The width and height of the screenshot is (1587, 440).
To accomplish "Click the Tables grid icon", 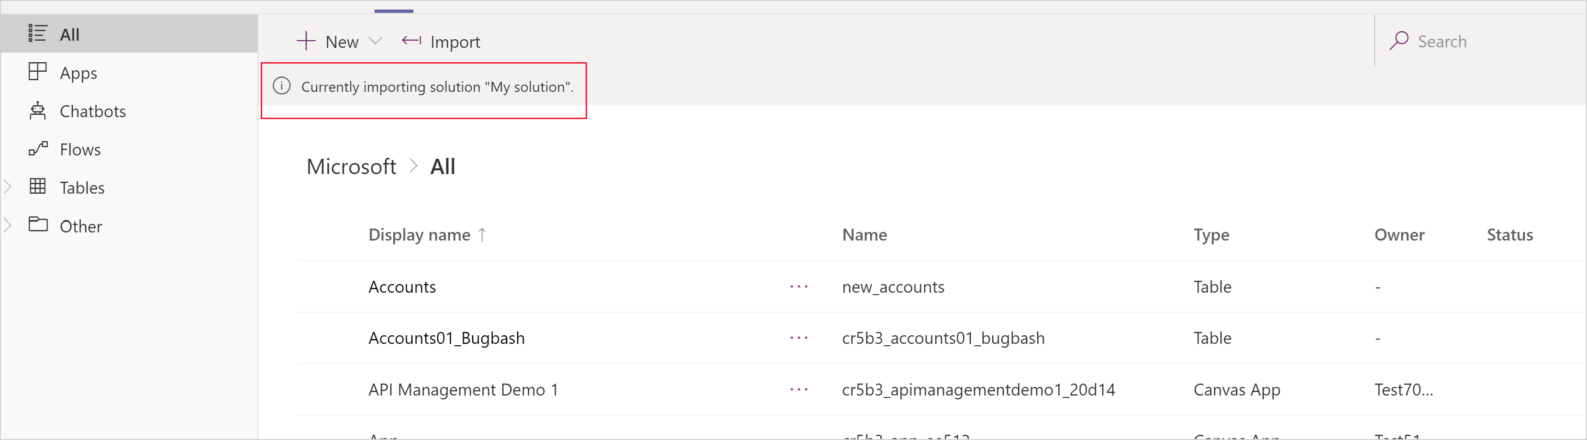I will click(38, 186).
